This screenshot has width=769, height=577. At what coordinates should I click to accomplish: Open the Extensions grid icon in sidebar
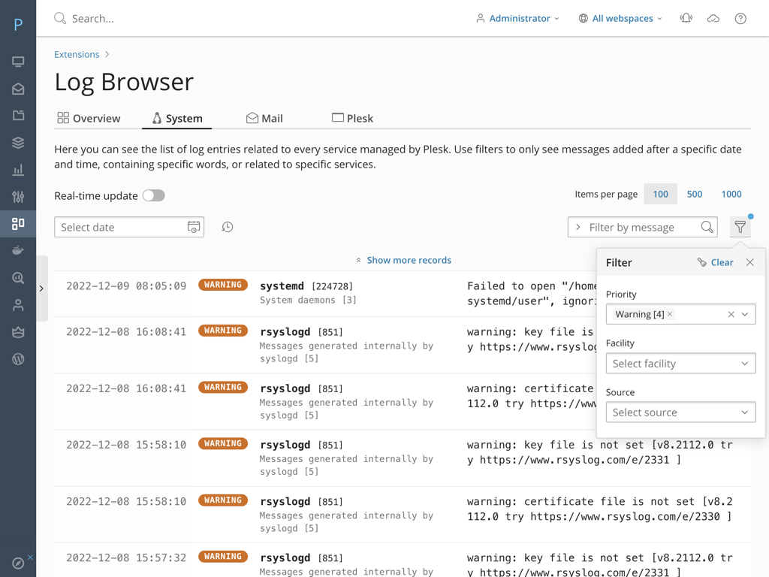pos(18,223)
